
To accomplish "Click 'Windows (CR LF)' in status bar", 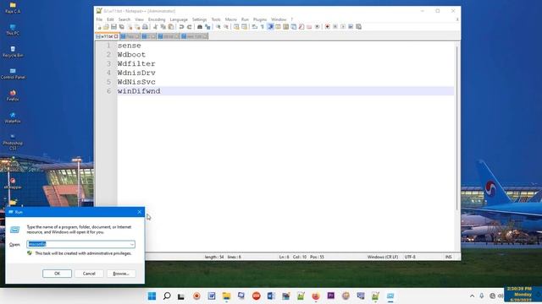I will click(382, 257).
